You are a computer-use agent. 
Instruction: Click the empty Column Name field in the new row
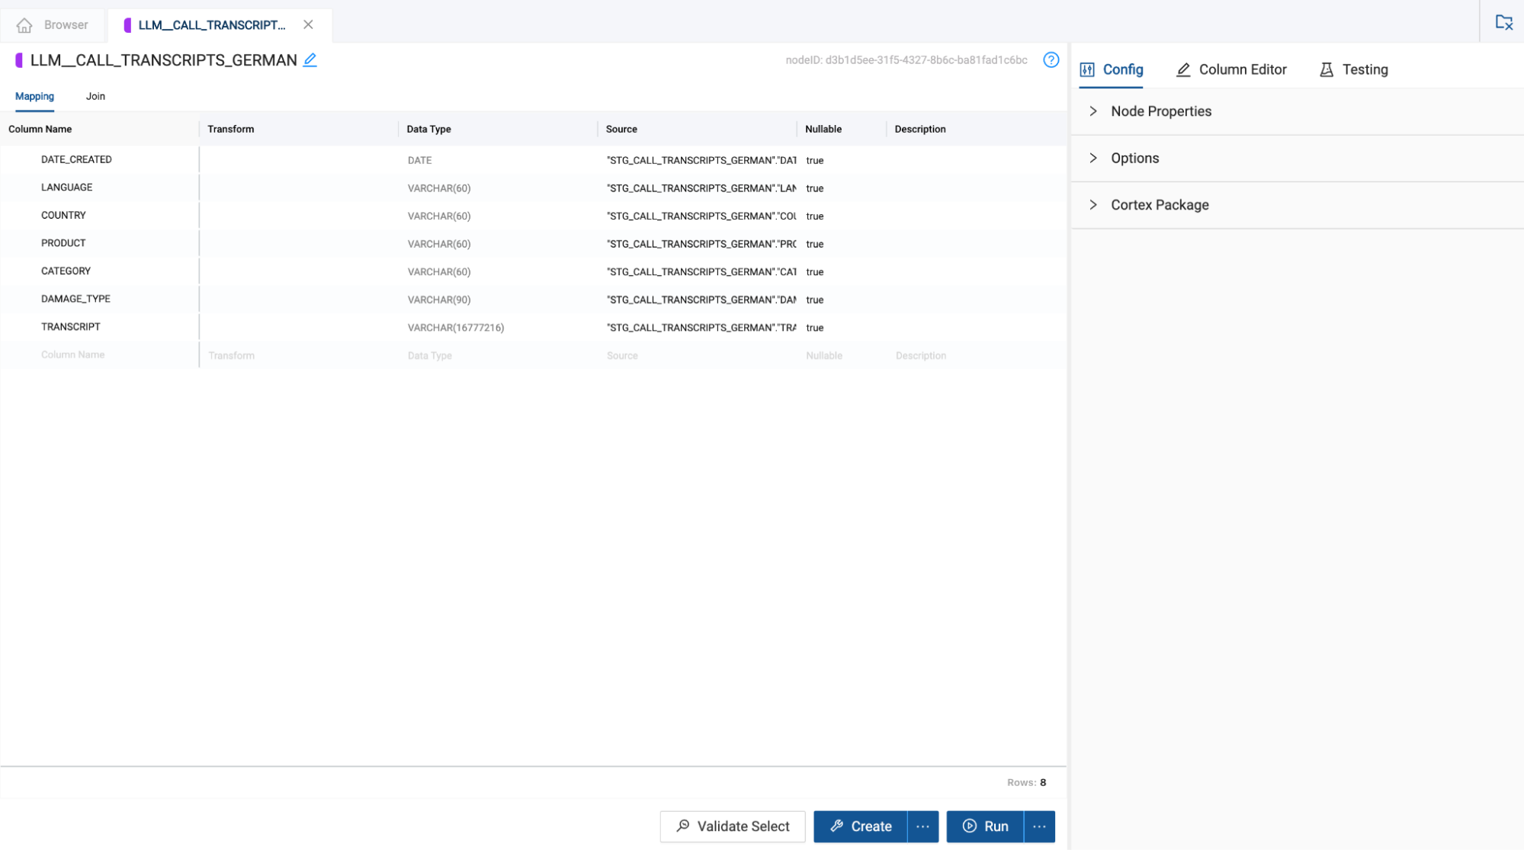coord(73,355)
